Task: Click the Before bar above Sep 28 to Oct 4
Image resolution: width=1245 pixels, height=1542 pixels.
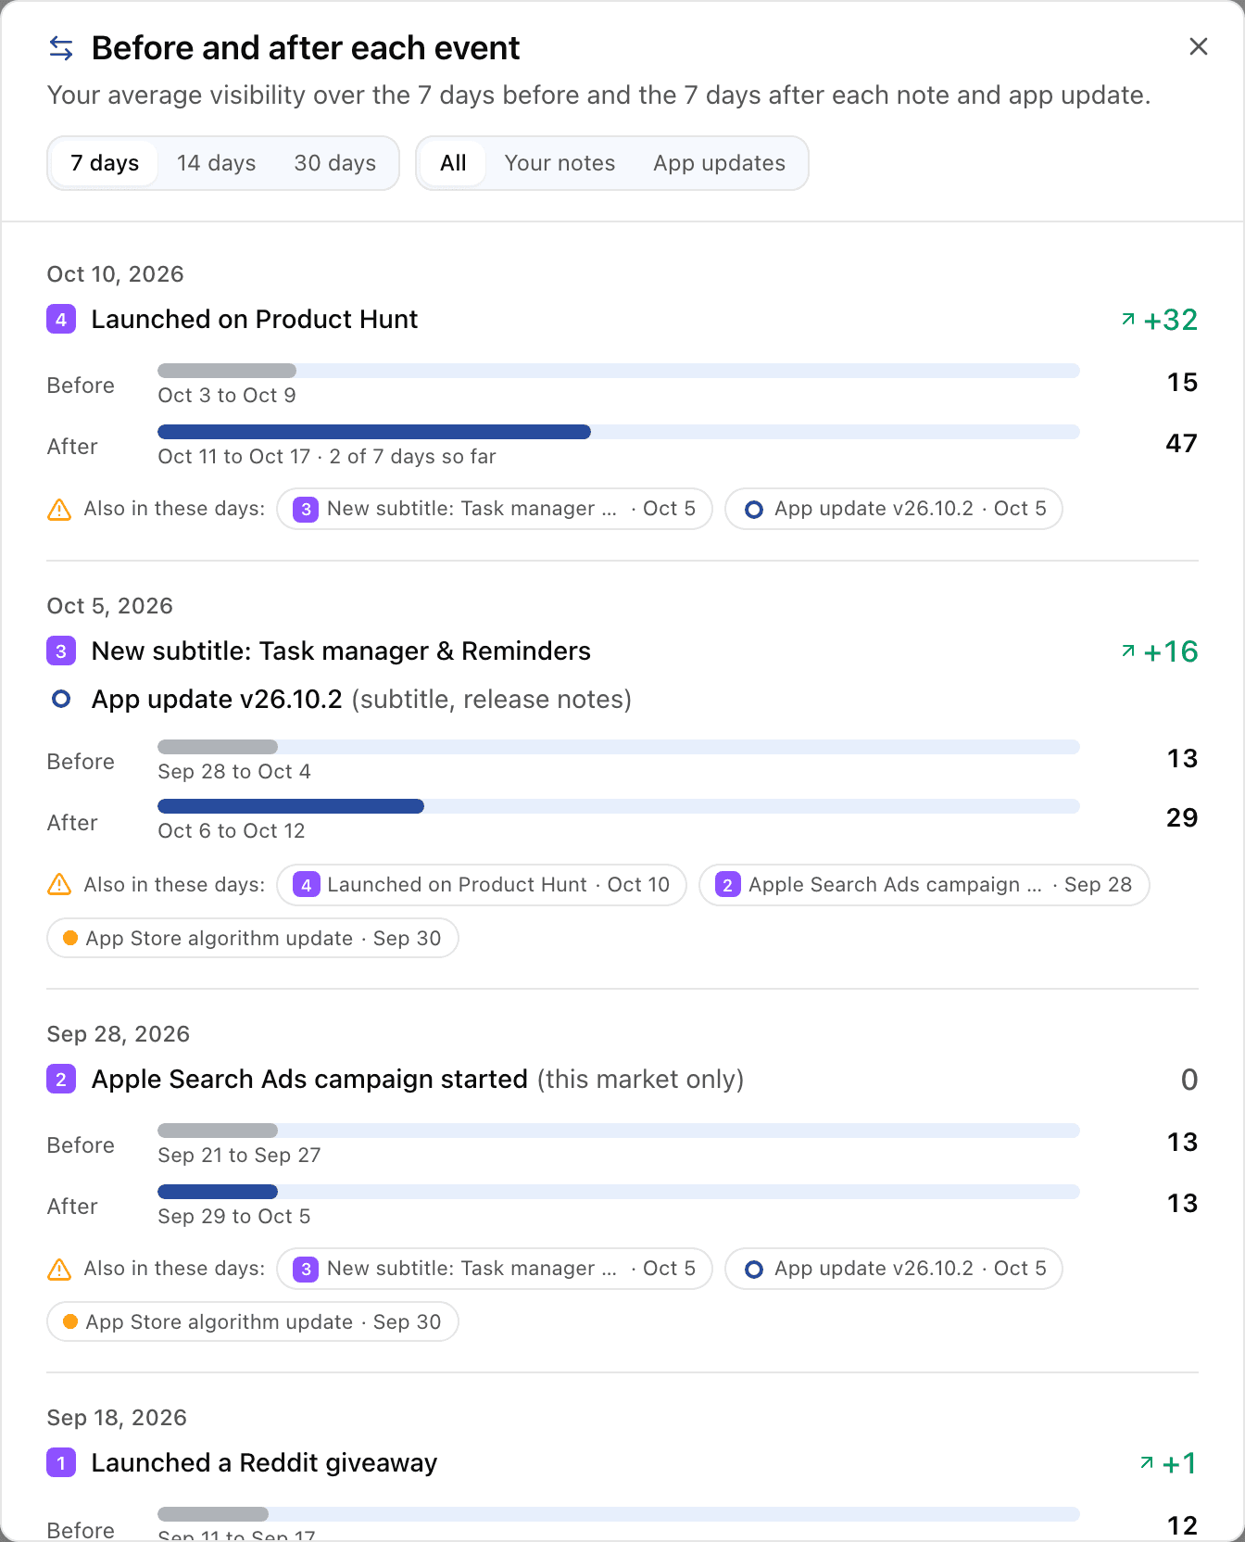Action: coord(619,747)
